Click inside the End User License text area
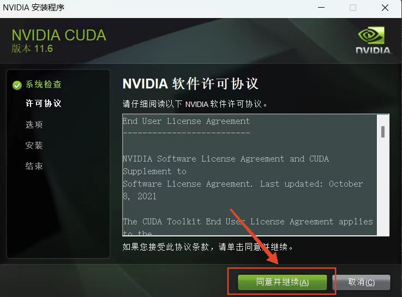Image resolution: width=402 pixels, height=297 pixels. 250,175
